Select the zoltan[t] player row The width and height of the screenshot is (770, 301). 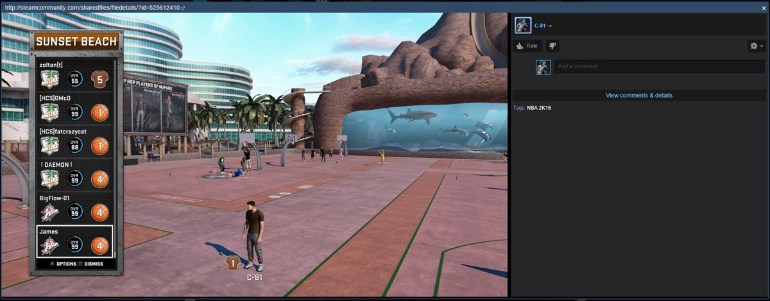[75, 75]
